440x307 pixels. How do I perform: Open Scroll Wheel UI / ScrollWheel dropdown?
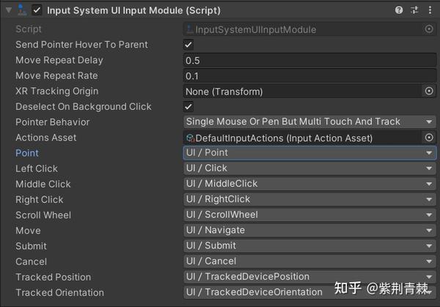pos(309,215)
